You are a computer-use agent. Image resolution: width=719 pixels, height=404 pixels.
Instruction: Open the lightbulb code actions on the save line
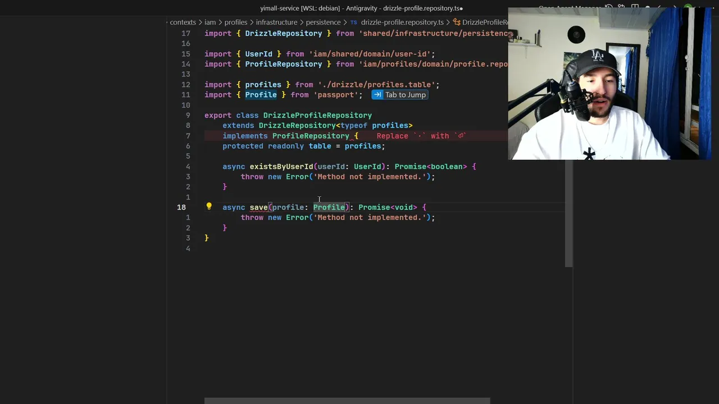click(209, 206)
